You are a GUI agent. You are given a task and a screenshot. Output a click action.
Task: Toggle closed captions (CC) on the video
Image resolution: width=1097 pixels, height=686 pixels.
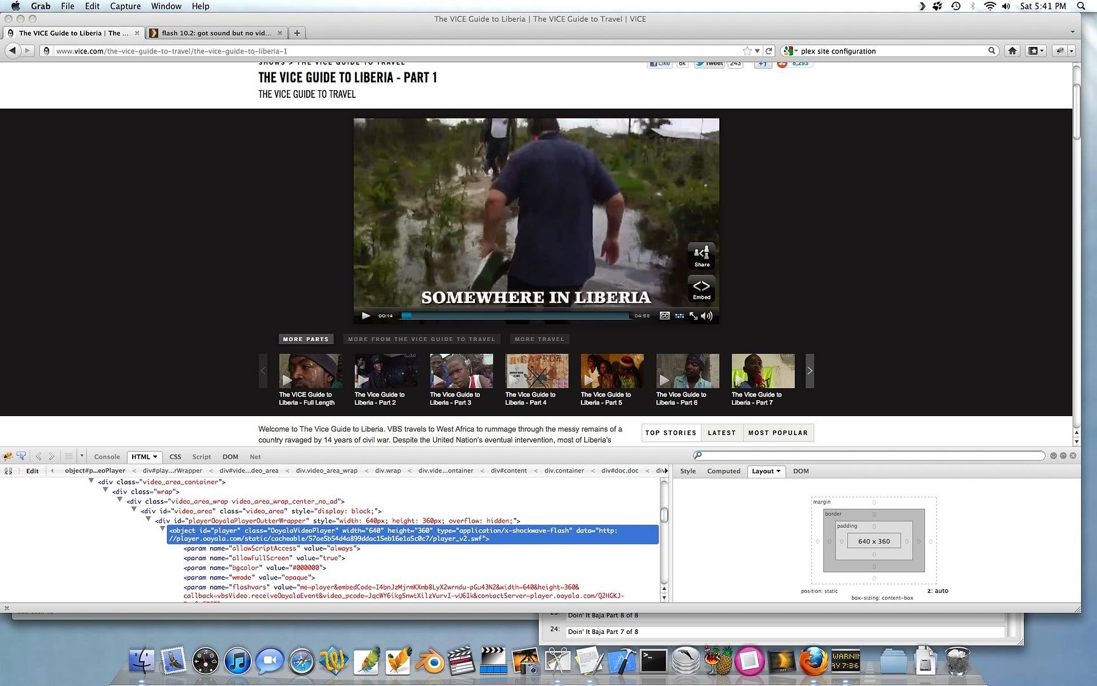(x=665, y=316)
